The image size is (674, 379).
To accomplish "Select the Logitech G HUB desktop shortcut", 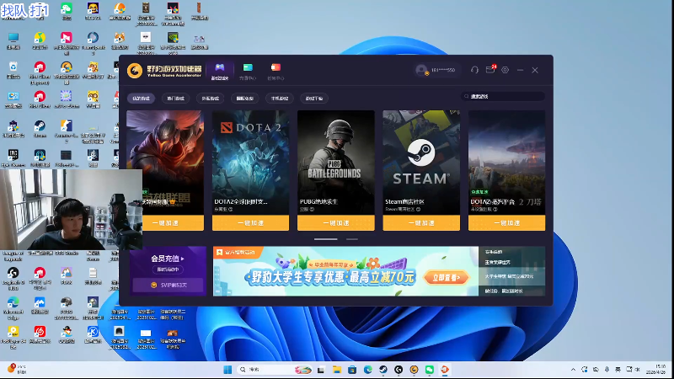I will pos(13,278).
